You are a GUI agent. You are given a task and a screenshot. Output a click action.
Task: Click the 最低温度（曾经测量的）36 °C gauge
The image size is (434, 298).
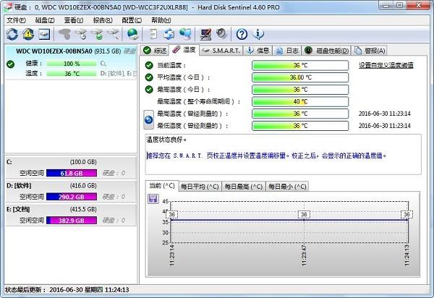(x=300, y=126)
